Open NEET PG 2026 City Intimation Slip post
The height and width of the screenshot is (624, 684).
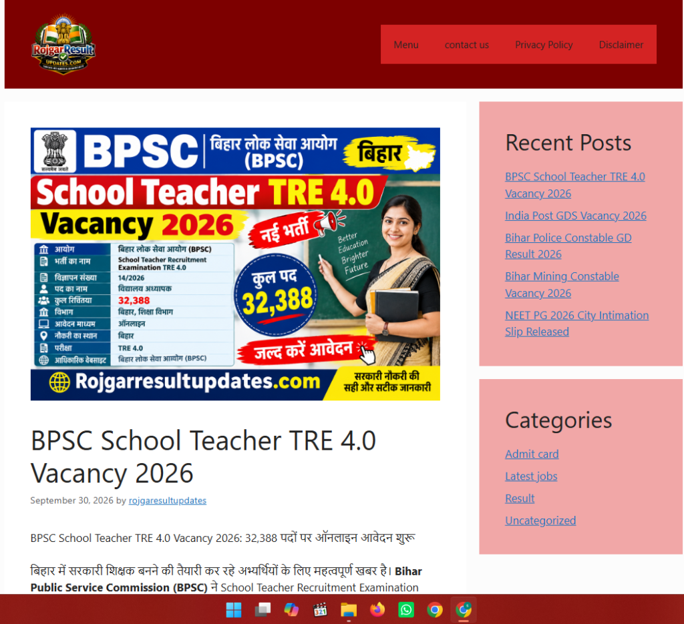pyautogui.click(x=576, y=323)
